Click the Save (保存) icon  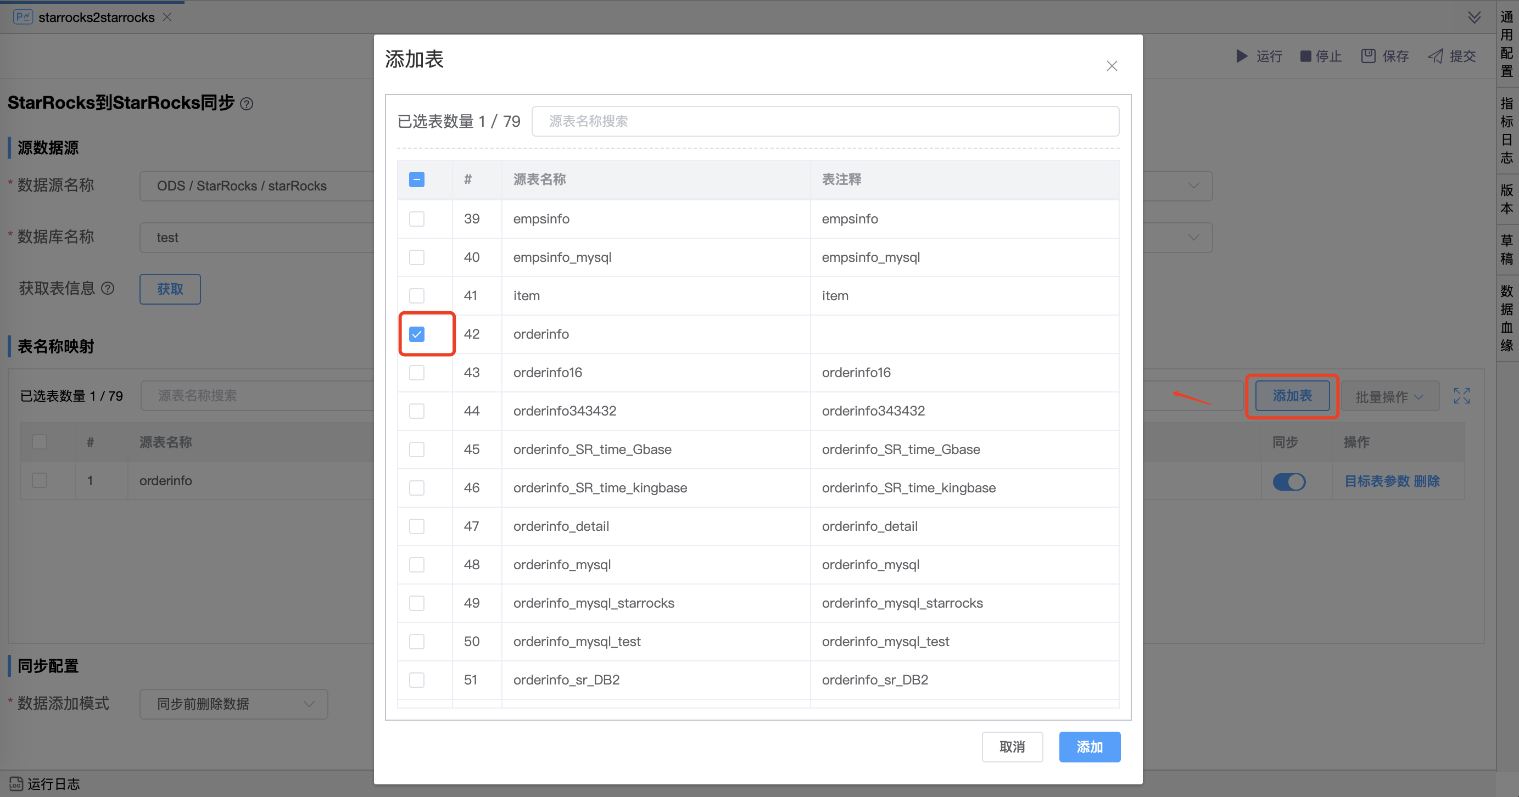tap(1368, 56)
